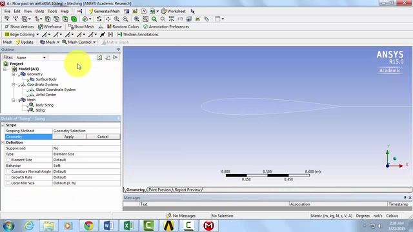This screenshot has width=413, height=232.
Task: Open the Mesh Control dropdown
Action: click(79, 42)
